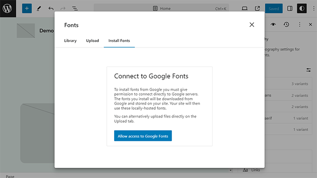Screen dimensions: 317x178
Task: Open View site in a new tab
Action: [x=257, y=8]
